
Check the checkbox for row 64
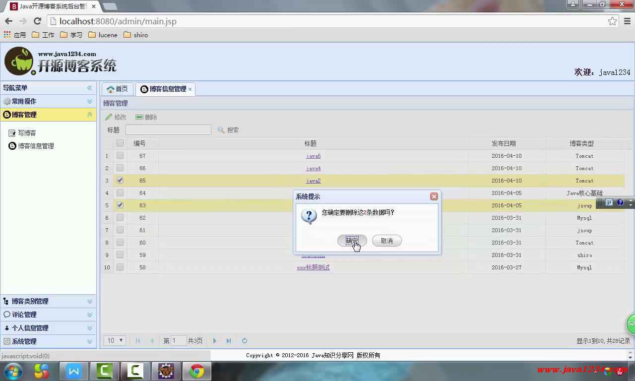coord(120,192)
